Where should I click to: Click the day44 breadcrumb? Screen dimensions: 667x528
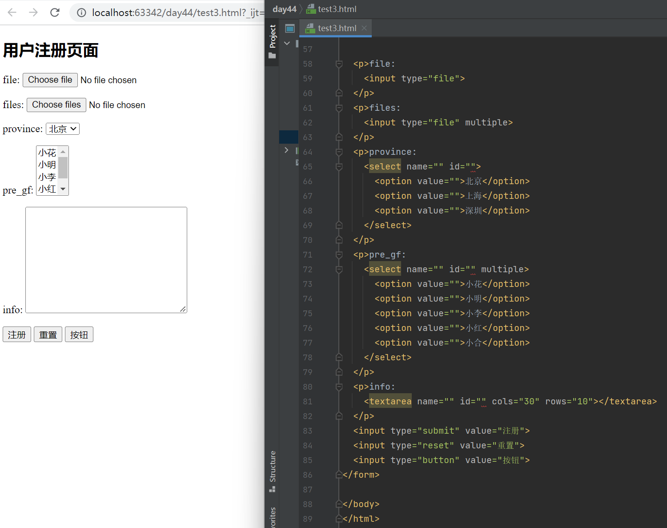pyautogui.click(x=285, y=9)
